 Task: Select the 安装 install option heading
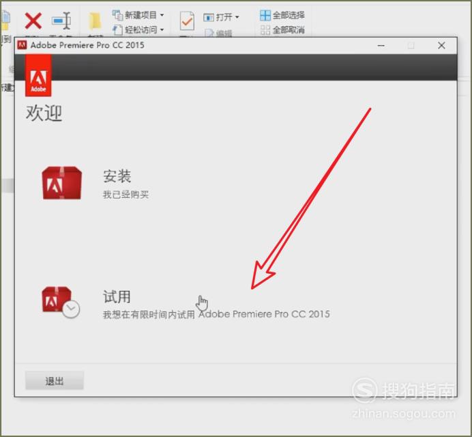(117, 176)
